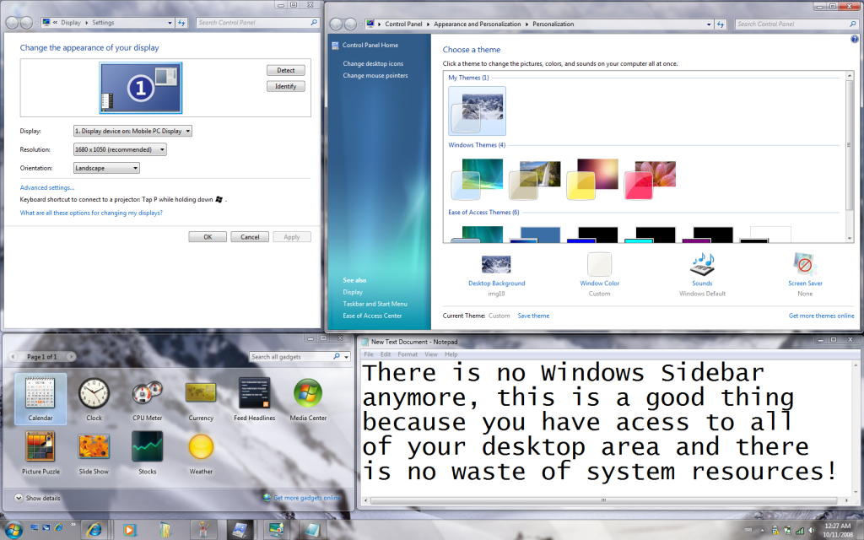
Task: Pick the Currency gadget
Action: pyautogui.click(x=201, y=399)
